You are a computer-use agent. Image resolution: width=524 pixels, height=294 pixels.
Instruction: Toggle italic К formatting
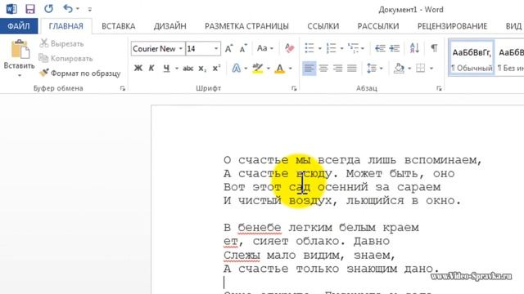(x=151, y=69)
